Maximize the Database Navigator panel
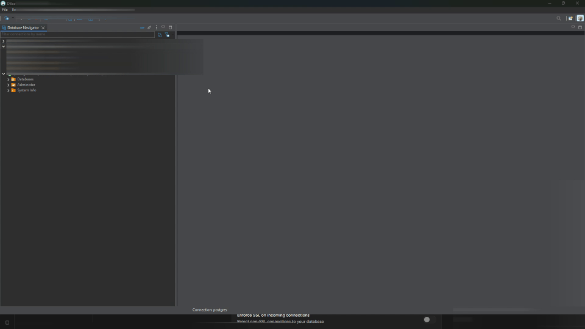585x329 pixels. 171,27
